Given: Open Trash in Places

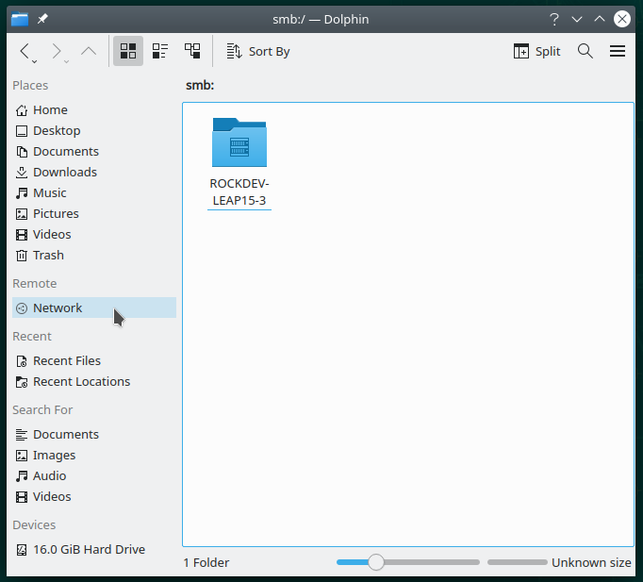Looking at the screenshot, I should [94, 255].
